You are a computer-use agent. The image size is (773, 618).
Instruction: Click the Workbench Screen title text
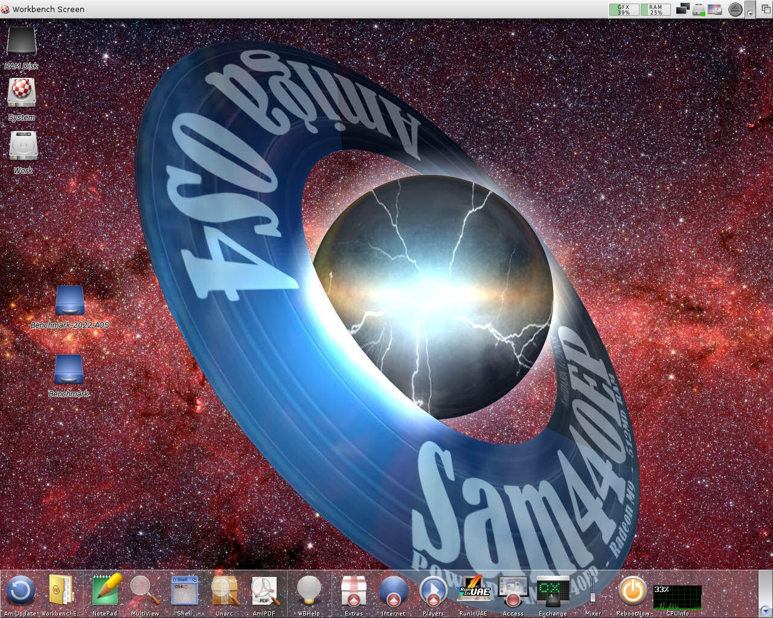point(48,9)
